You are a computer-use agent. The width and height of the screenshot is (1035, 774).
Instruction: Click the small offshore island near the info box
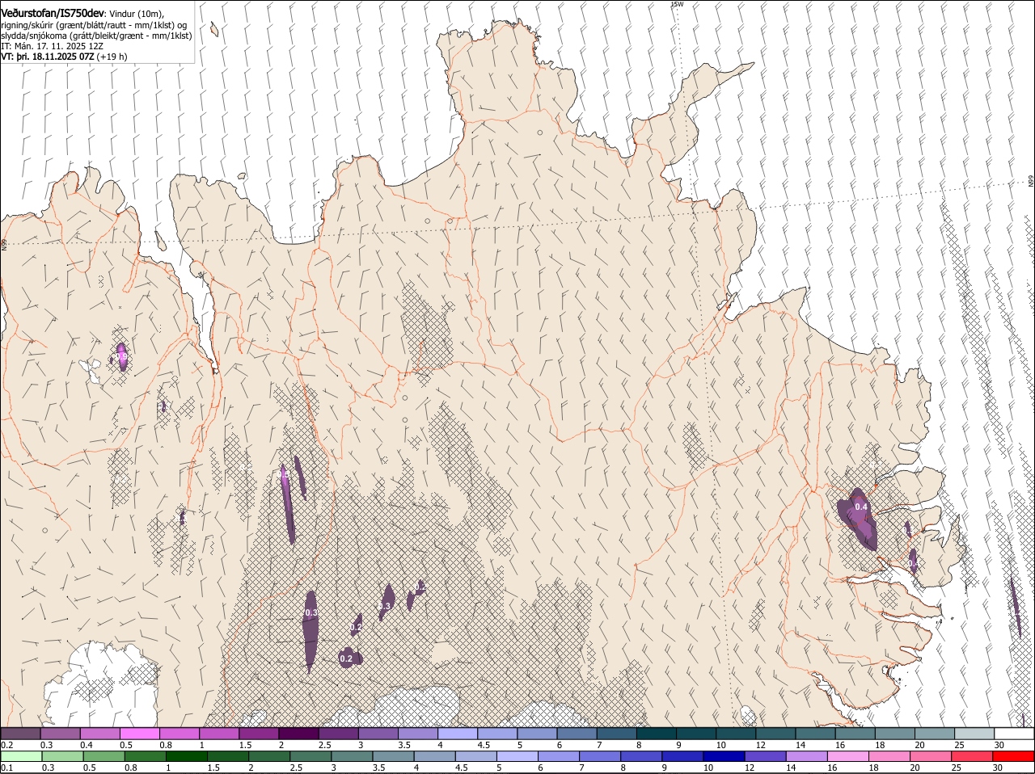coord(214,29)
